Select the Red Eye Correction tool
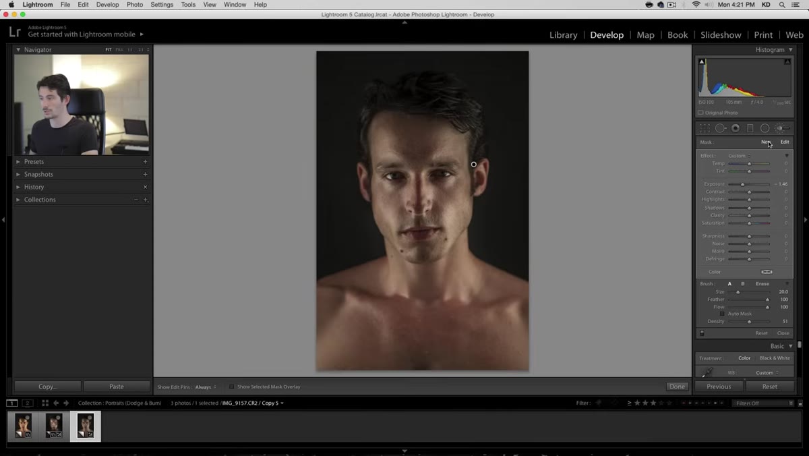809x456 pixels. tap(736, 128)
